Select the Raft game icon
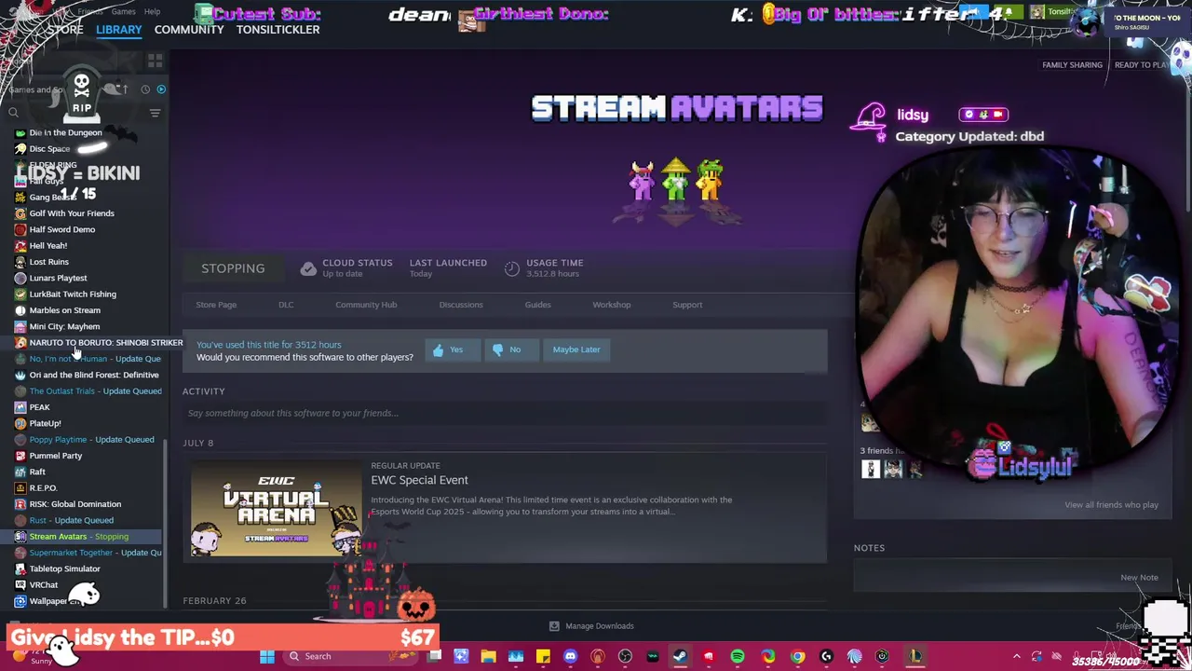The image size is (1192, 671). click(x=20, y=472)
